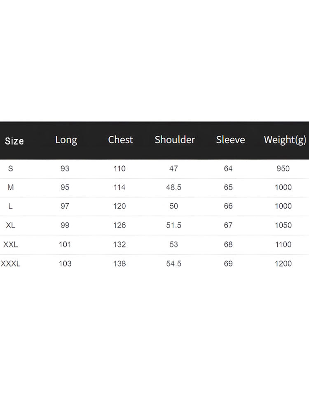Click weight value 950 in S row
This screenshot has width=309, height=413.
pyautogui.click(x=283, y=169)
